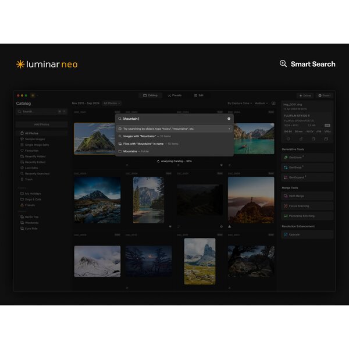Click the favourite heart icon in info panel
The width and height of the screenshot is (349, 349).
point(289,139)
